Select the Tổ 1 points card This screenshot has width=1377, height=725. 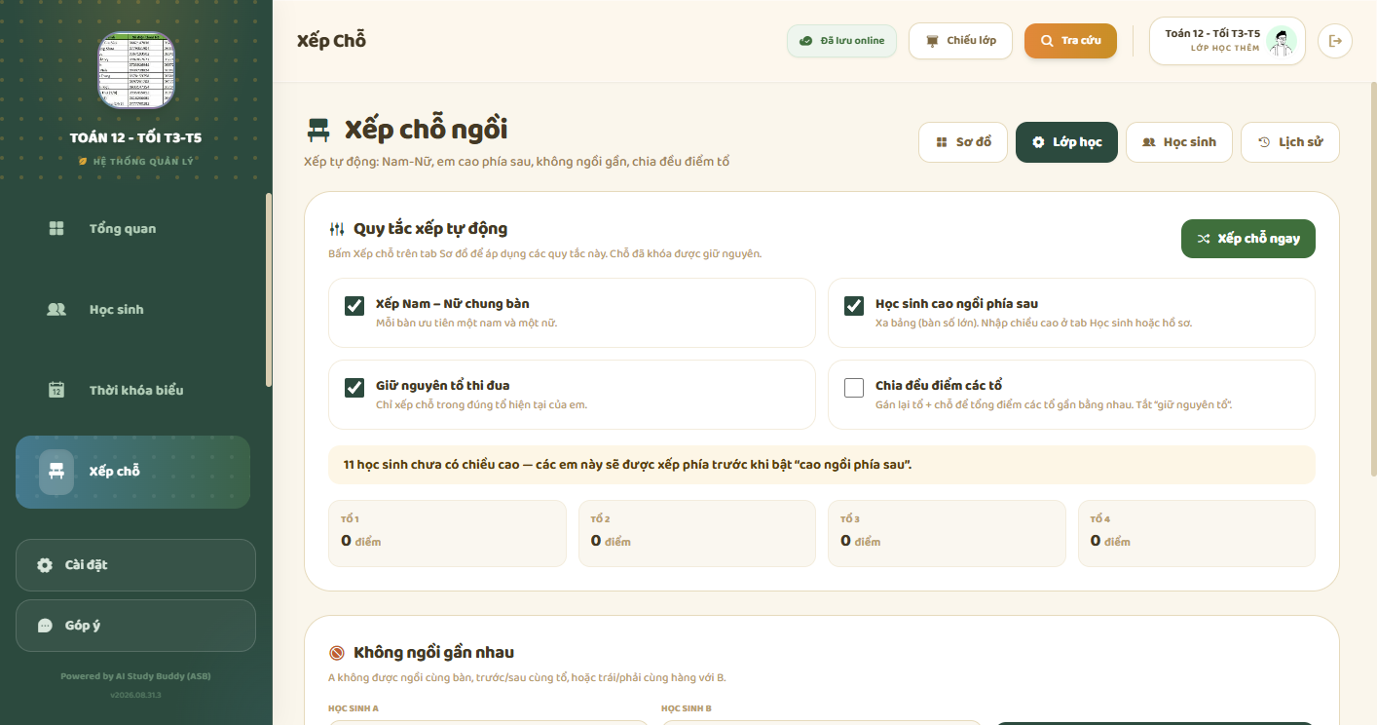447,533
